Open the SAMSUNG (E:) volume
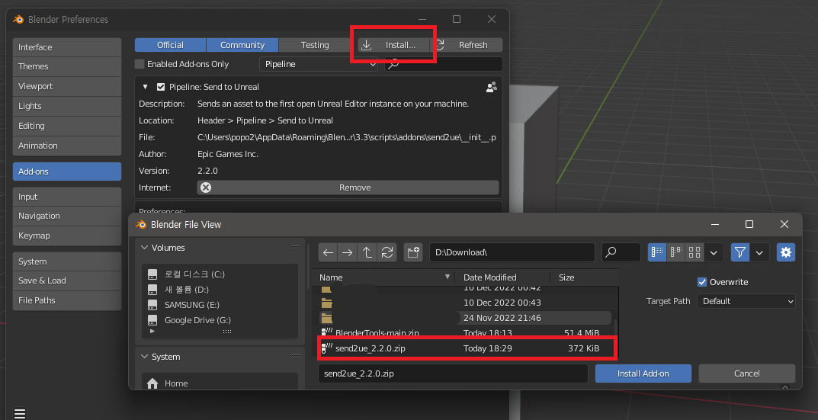 click(x=191, y=305)
